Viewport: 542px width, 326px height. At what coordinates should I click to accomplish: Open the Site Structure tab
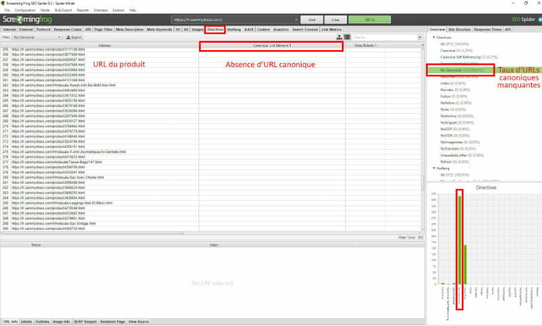pos(459,30)
